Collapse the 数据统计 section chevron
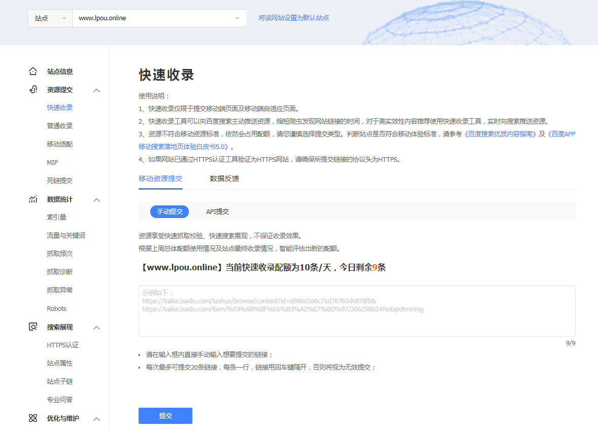This screenshot has height=430, width=598. (96, 200)
